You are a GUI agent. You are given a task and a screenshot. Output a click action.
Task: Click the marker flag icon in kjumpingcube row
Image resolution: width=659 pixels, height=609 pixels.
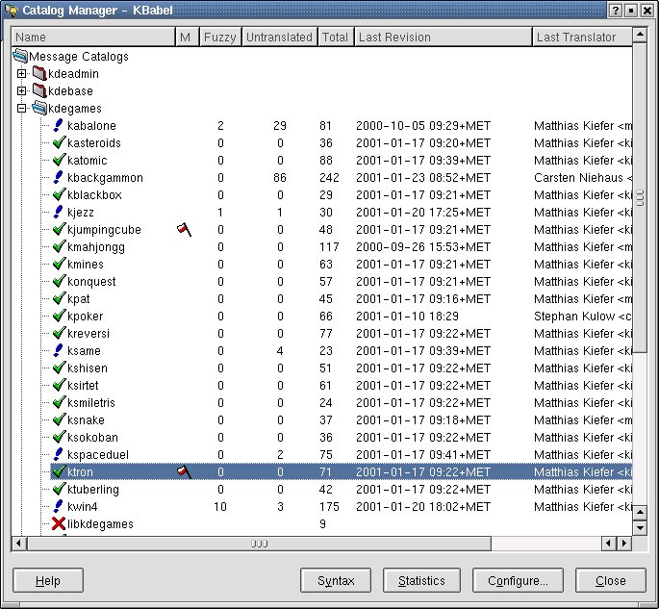click(x=185, y=230)
